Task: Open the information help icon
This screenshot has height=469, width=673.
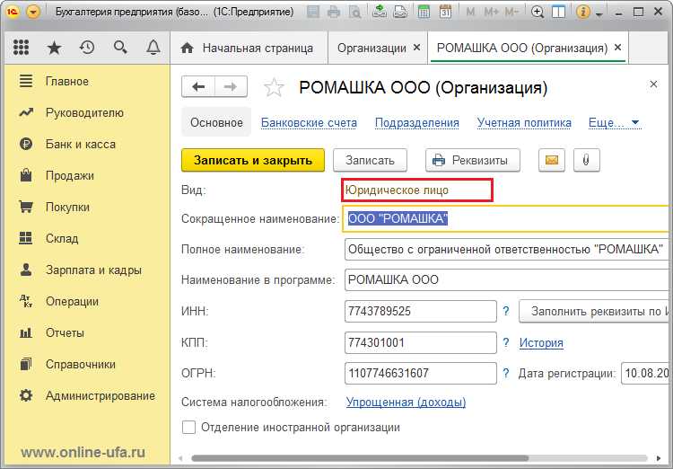Action: coord(582,12)
